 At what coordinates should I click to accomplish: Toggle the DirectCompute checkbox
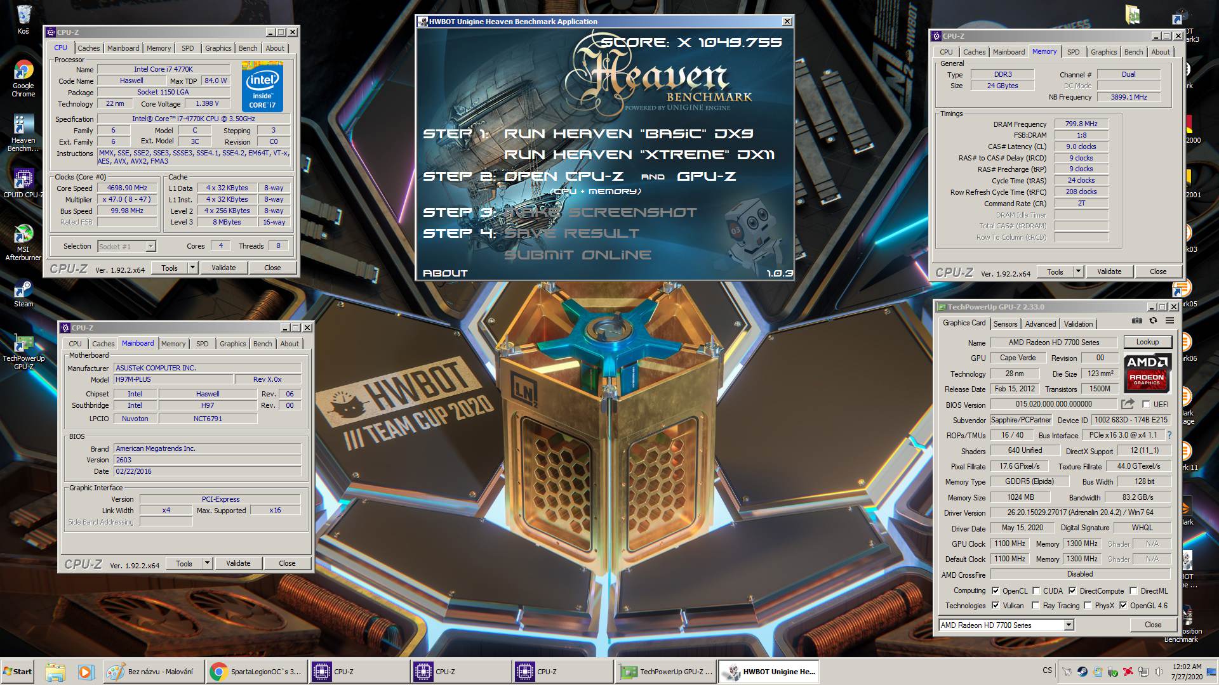[1072, 590]
